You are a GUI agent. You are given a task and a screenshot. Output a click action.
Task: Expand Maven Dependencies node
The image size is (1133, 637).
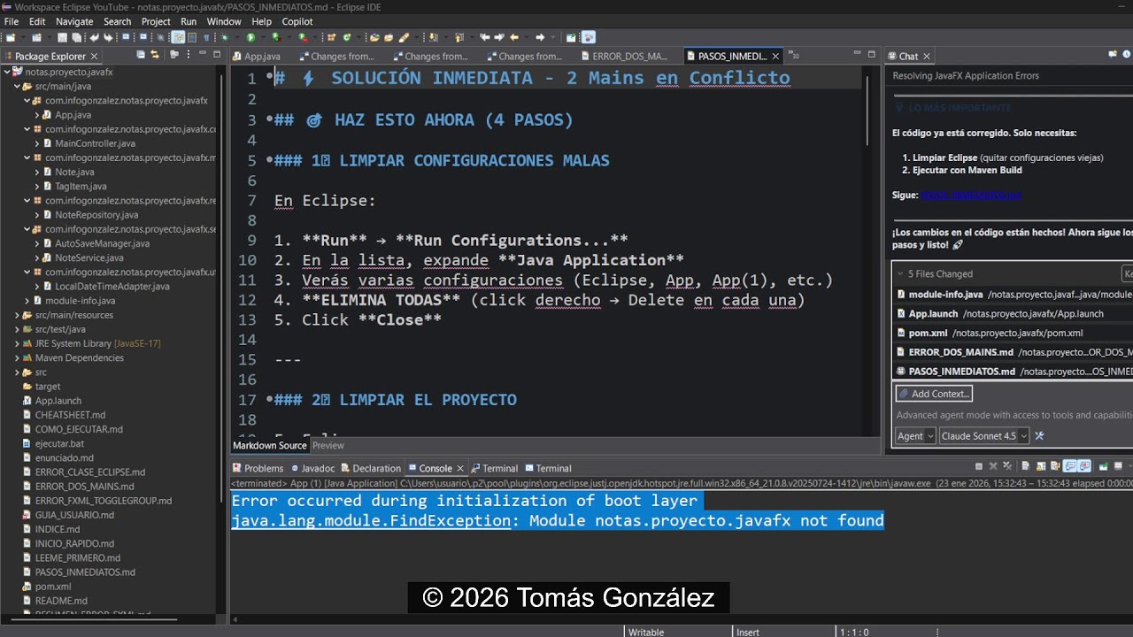pyautogui.click(x=17, y=357)
